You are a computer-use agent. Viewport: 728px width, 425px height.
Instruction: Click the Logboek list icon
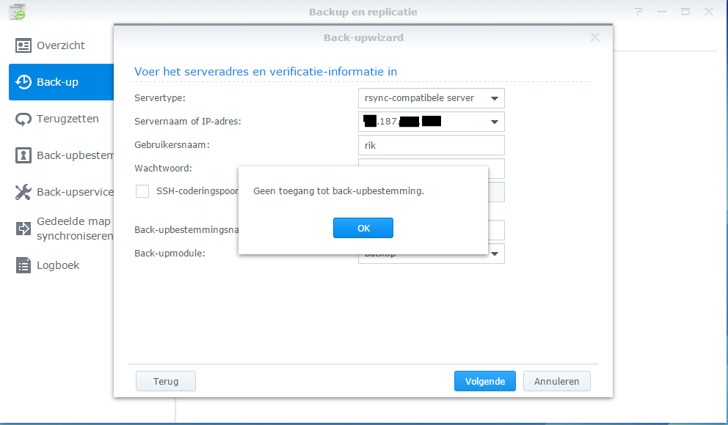(23, 265)
